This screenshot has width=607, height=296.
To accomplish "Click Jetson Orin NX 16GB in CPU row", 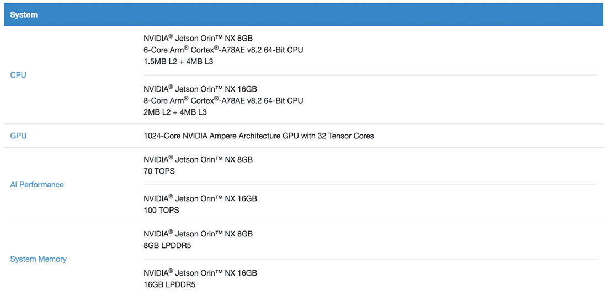I will 200,89.
